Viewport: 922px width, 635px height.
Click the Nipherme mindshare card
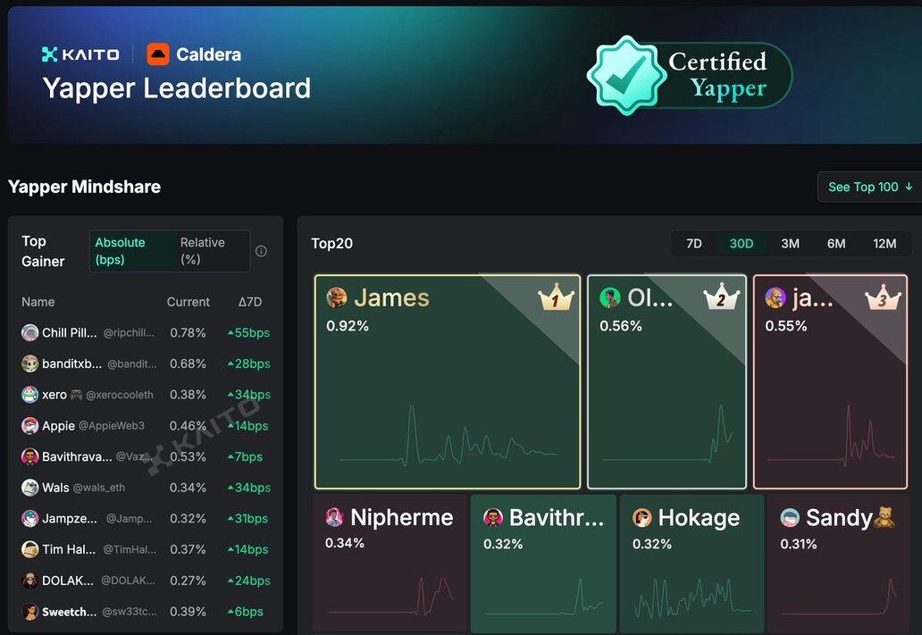(390, 563)
